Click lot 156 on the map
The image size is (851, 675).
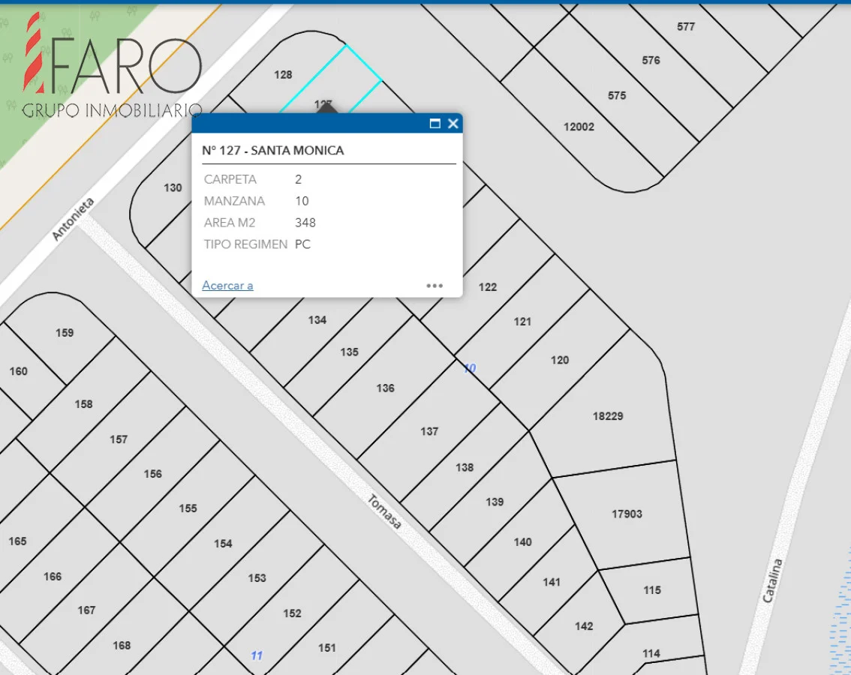point(152,474)
